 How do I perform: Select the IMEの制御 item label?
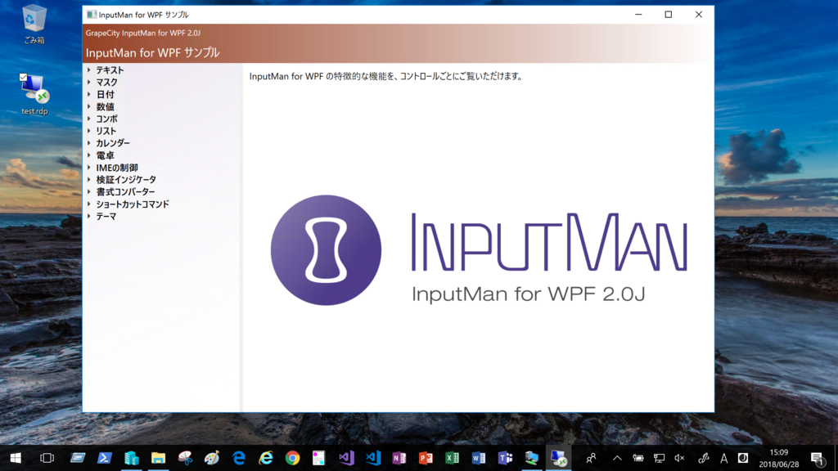pyautogui.click(x=116, y=168)
